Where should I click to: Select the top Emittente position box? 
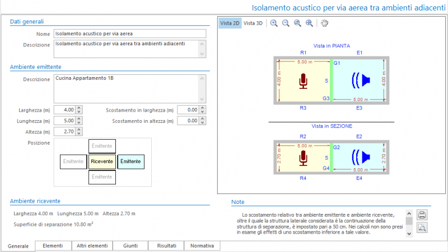(102, 146)
